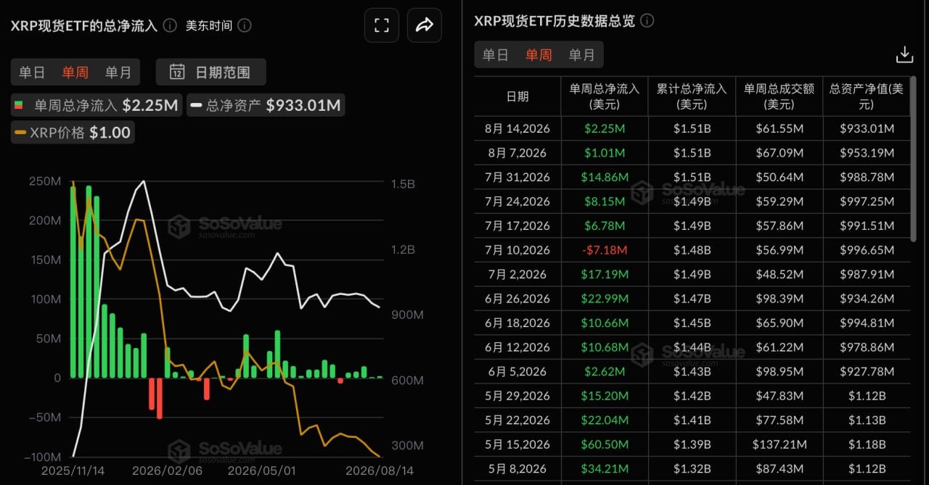Screen dimensions: 929x485
Task: Select 单日 tab in chart panel
Action: coord(32,72)
